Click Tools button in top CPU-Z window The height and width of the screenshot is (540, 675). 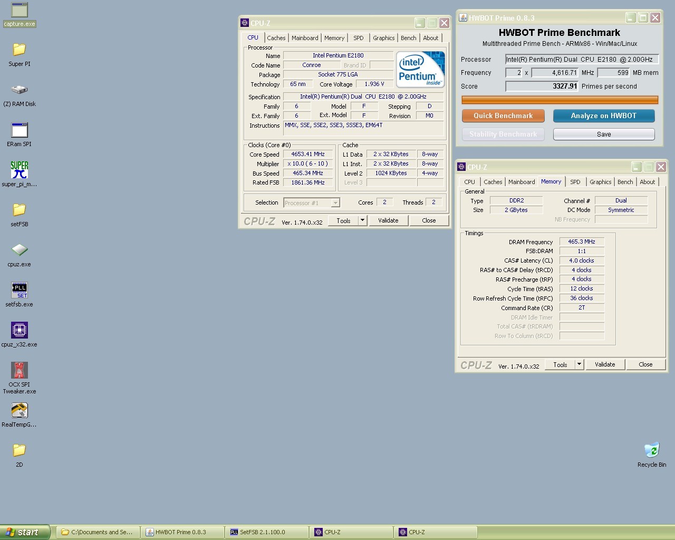[x=343, y=220]
